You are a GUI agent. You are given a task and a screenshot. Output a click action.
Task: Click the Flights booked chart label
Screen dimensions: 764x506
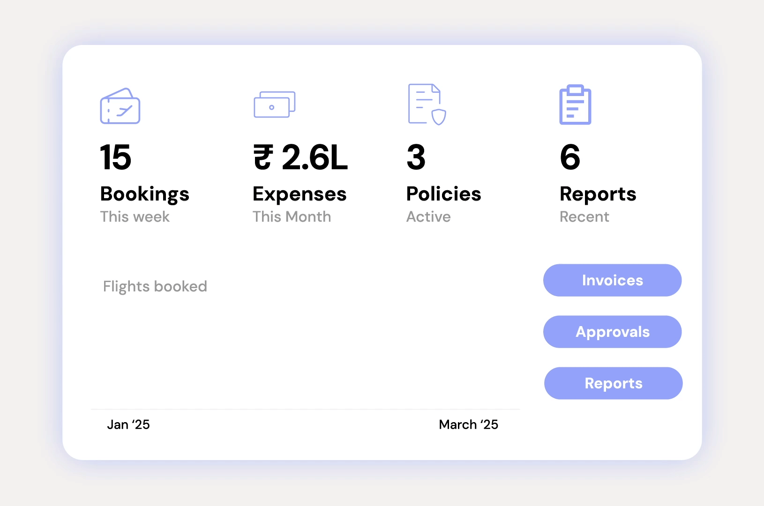click(x=155, y=286)
